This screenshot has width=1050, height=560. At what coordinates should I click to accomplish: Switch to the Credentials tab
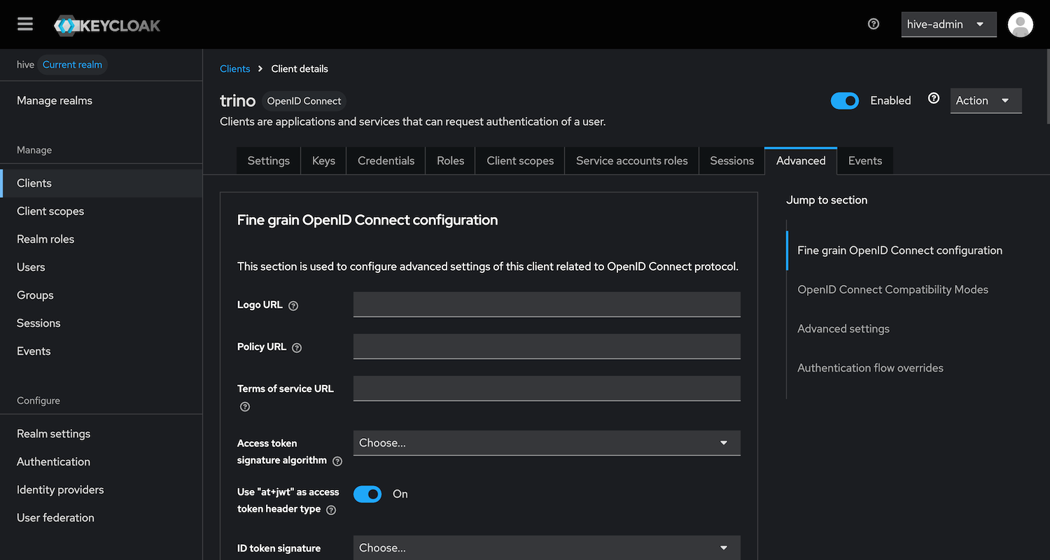pos(386,161)
